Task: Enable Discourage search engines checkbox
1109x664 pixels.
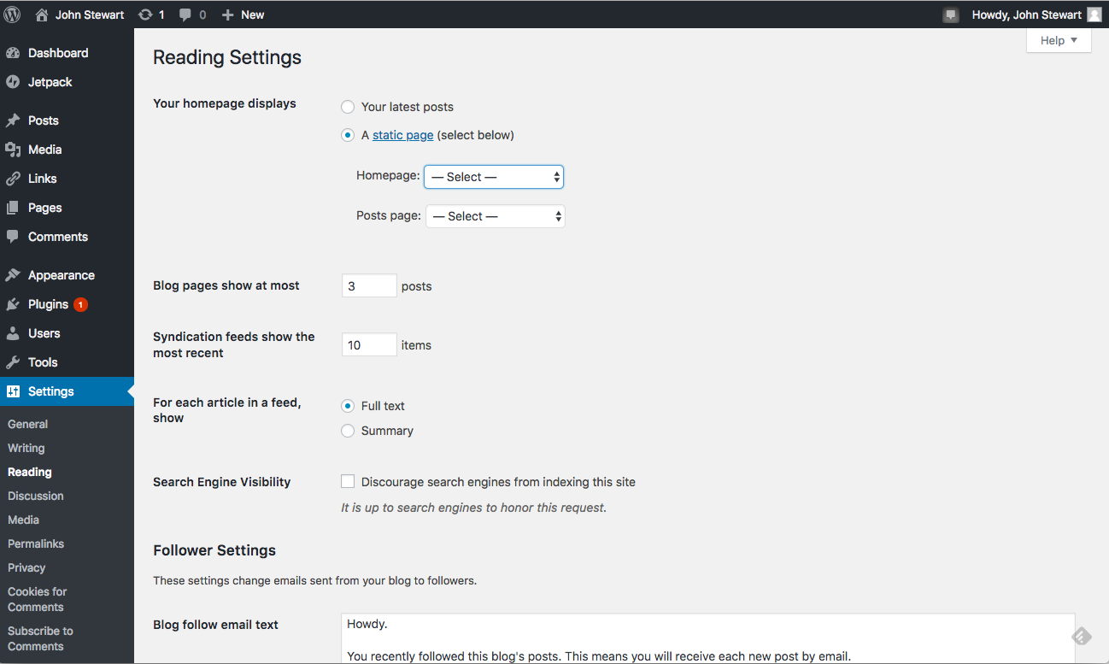Action: tap(348, 482)
